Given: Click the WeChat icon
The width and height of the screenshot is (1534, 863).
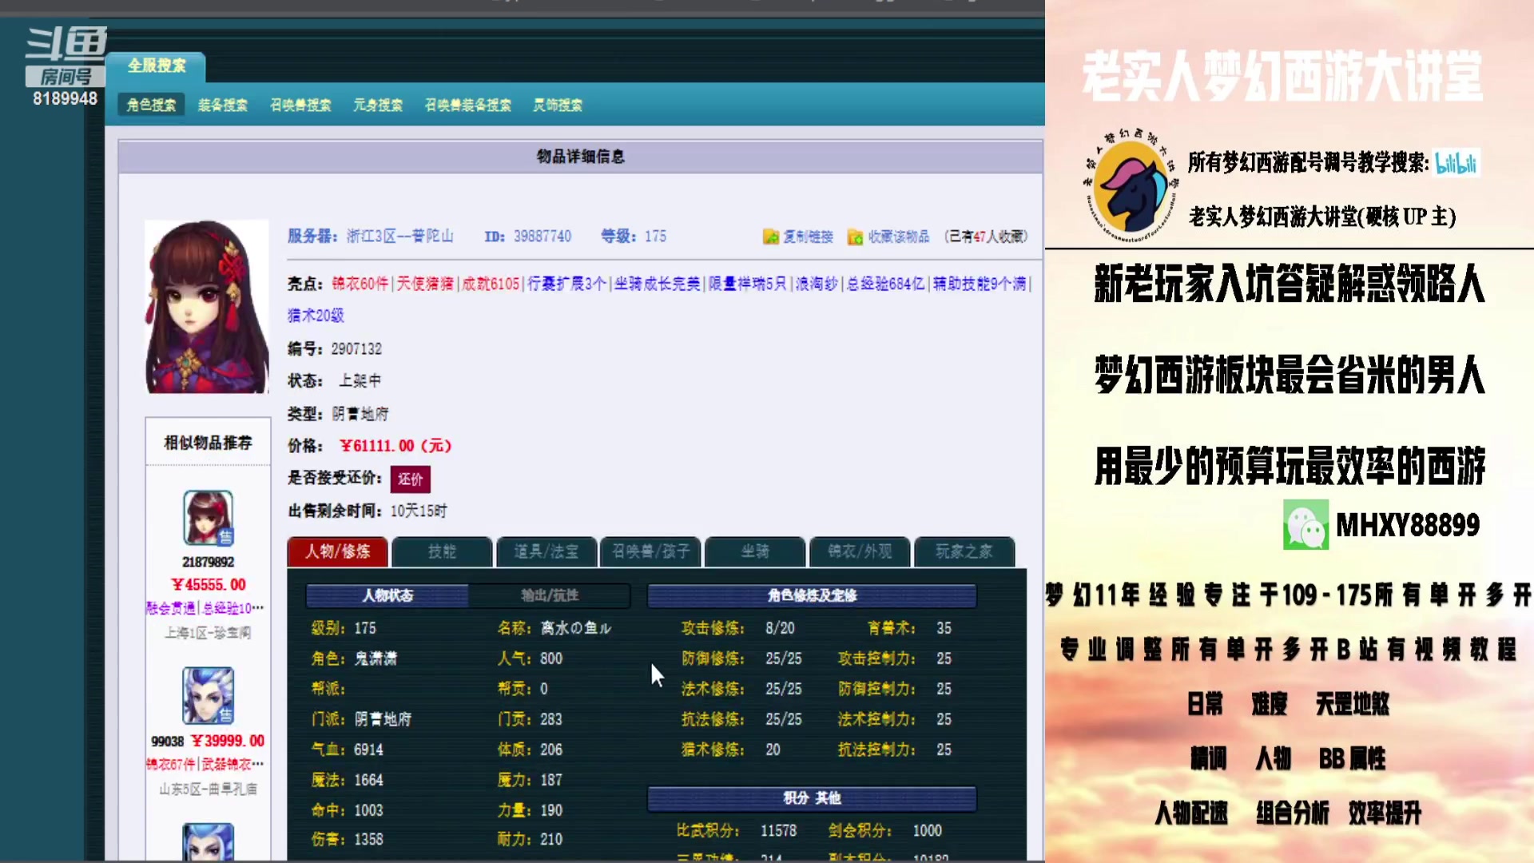Looking at the screenshot, I should click(x=1305, y=525).
